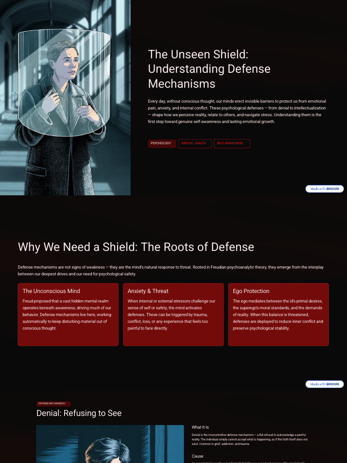Viewport: 347px width, 463px height.
Task: Click card text starting The ego mediates
Action: coord(278,315)
